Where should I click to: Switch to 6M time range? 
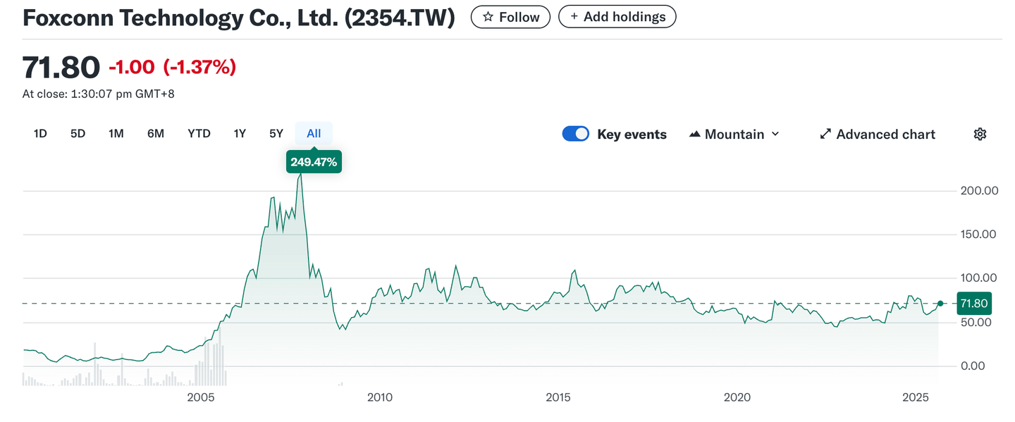coord(156,134)
